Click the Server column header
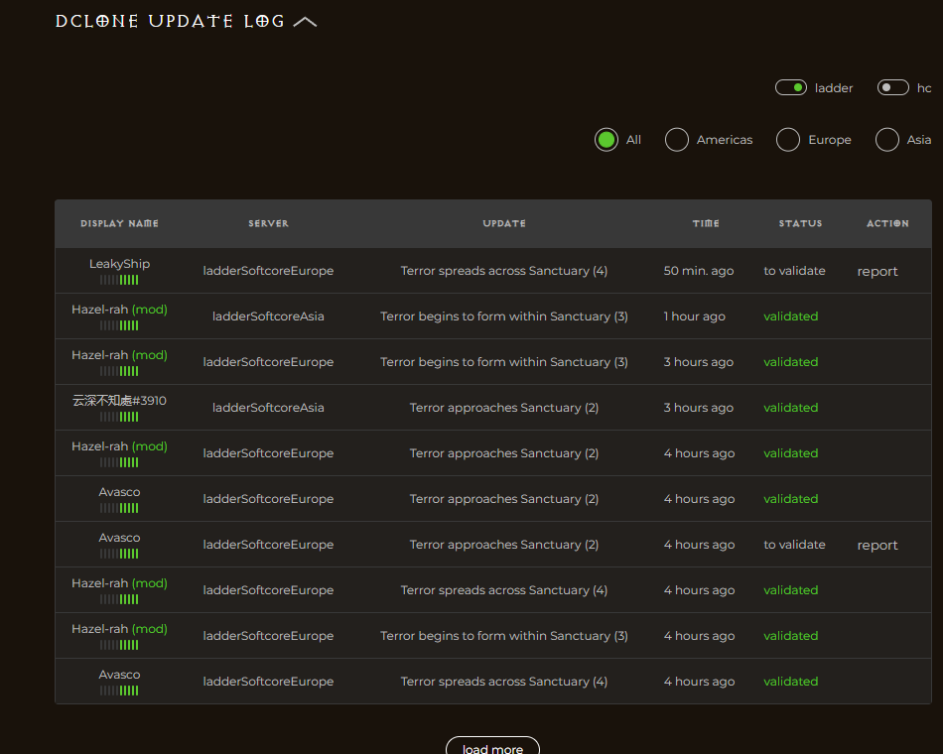The height and width of the screenshot is (754, 943). pyautogui.click(x=268, y=224)
